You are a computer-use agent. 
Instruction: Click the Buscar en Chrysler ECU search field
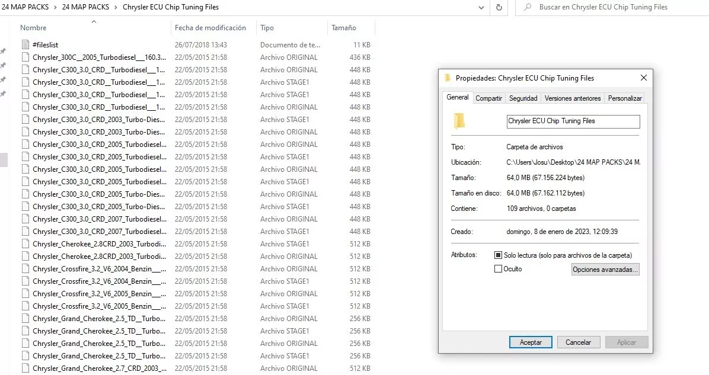(603, 7)
